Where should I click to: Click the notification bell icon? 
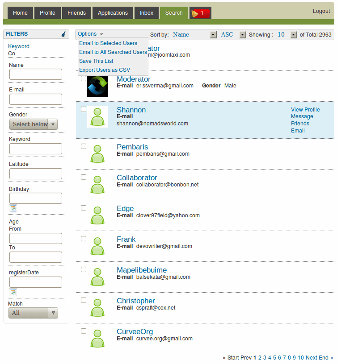coord(194,13)
